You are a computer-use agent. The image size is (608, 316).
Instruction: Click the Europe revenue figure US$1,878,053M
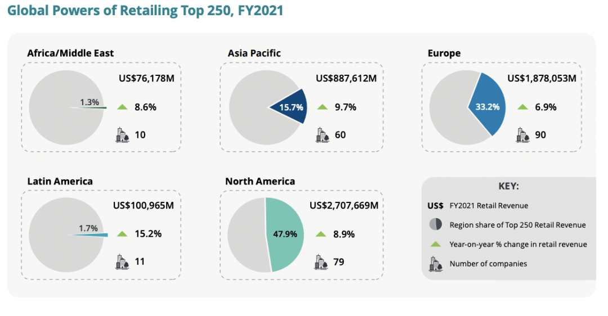(542, 79)
